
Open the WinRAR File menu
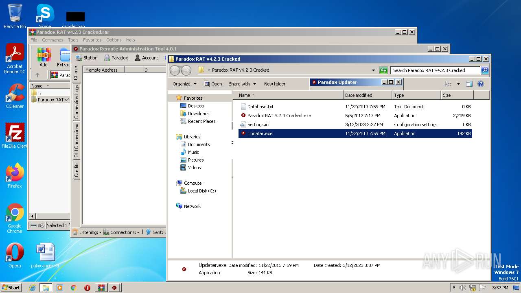pos(34,40)
